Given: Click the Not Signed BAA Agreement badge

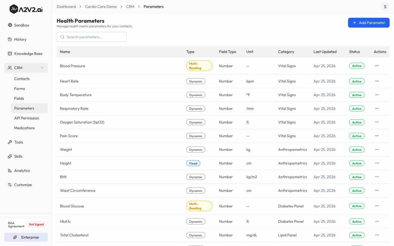Looking at the screenshot, I should [x=36, y=224].
